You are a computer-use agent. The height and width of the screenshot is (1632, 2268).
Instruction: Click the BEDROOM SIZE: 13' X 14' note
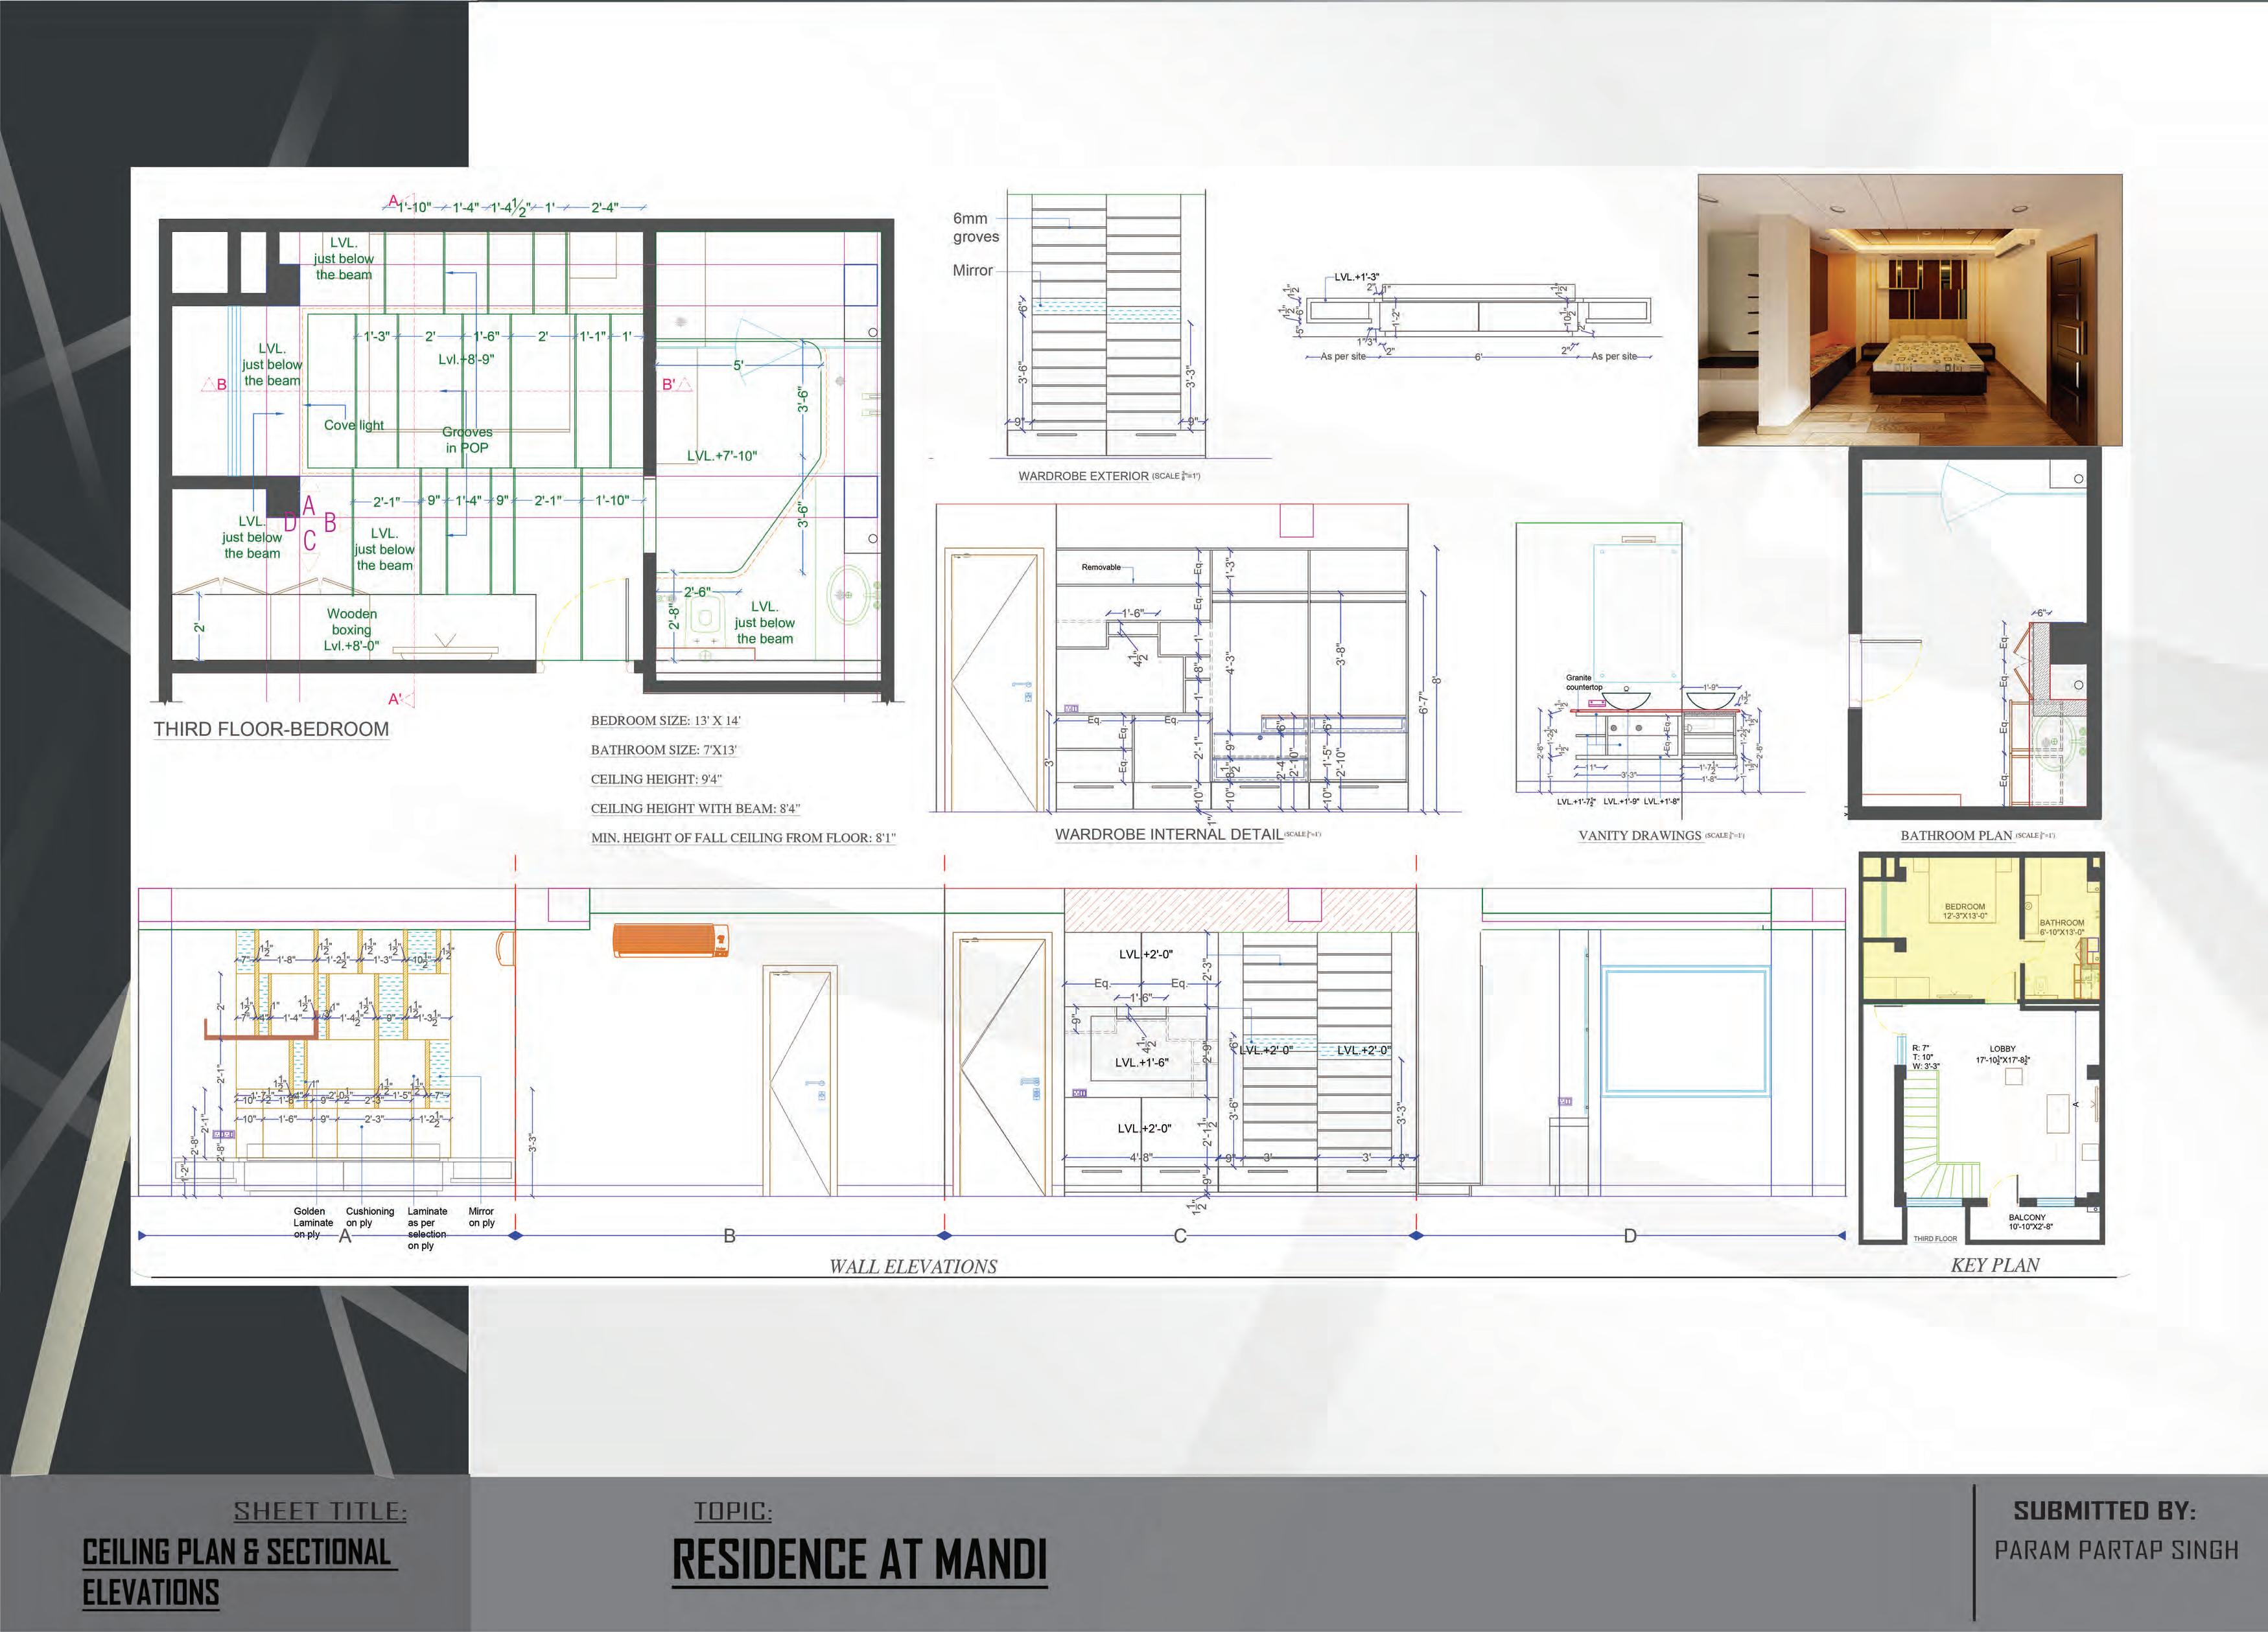(665, 720)
